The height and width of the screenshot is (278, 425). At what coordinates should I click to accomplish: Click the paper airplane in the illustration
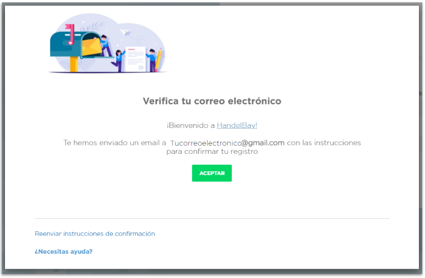(x=125, y=32)
